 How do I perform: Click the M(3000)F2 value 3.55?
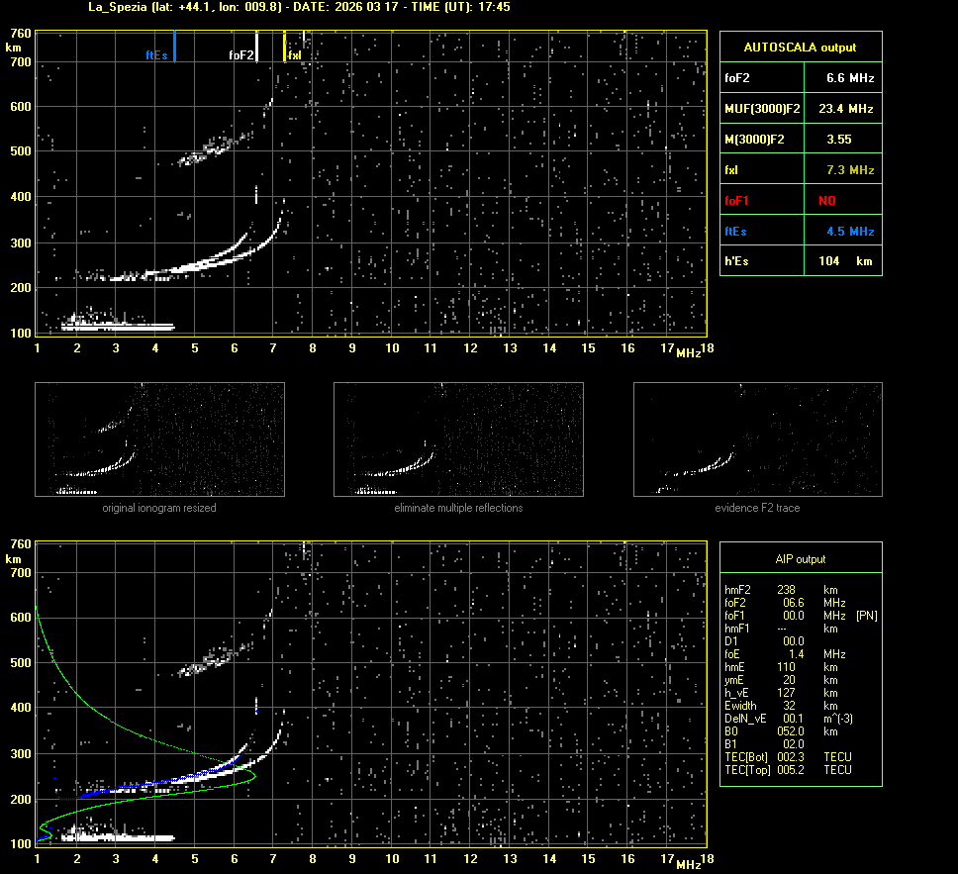[x=839, y=140]
